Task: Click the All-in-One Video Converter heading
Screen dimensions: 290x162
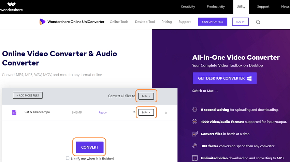Action: coord(236,57)
